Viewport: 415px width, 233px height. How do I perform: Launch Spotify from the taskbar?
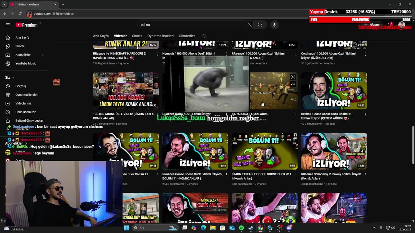(x=241, y=228)
